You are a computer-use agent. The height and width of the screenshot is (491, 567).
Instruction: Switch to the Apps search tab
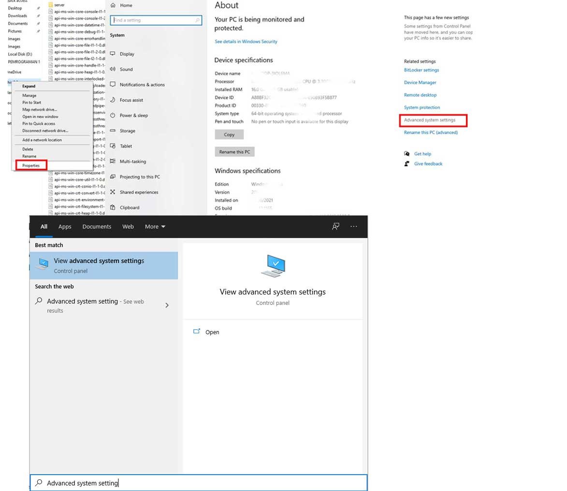(x=65, y=226)
